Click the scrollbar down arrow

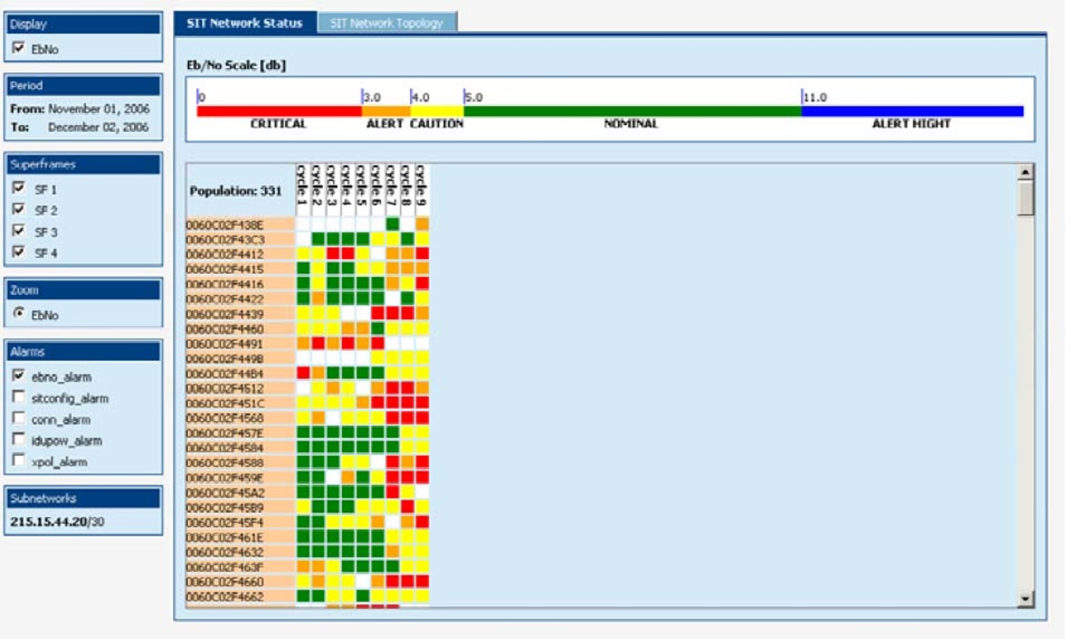1025,599
